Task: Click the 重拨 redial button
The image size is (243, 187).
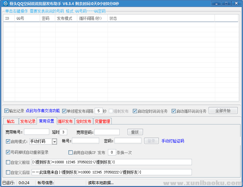Action: [135, 132]
